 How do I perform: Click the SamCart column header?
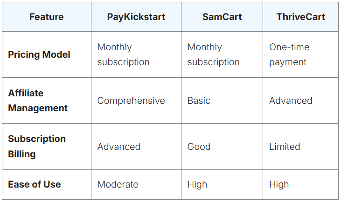[x=222, y=17]
